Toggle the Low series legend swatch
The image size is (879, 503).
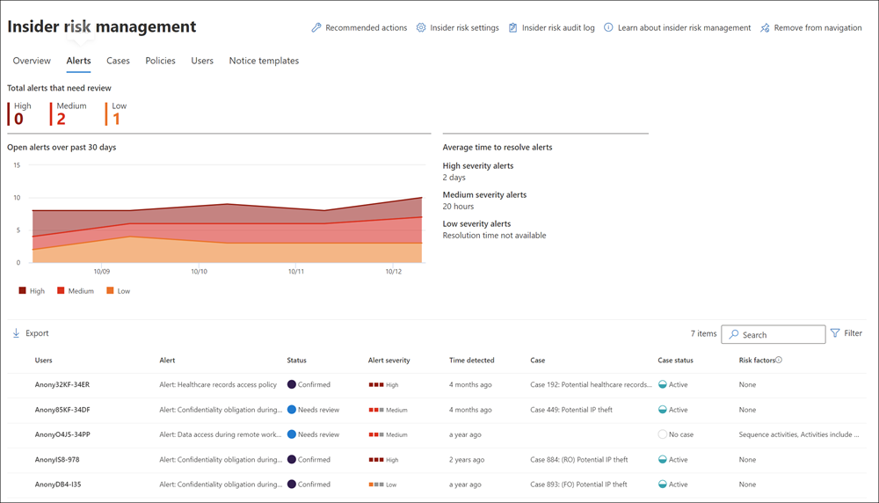[x=110, y=290]
